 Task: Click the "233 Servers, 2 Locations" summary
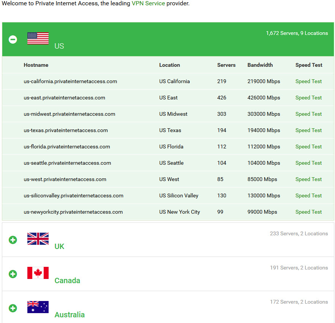tap(299, 233)
